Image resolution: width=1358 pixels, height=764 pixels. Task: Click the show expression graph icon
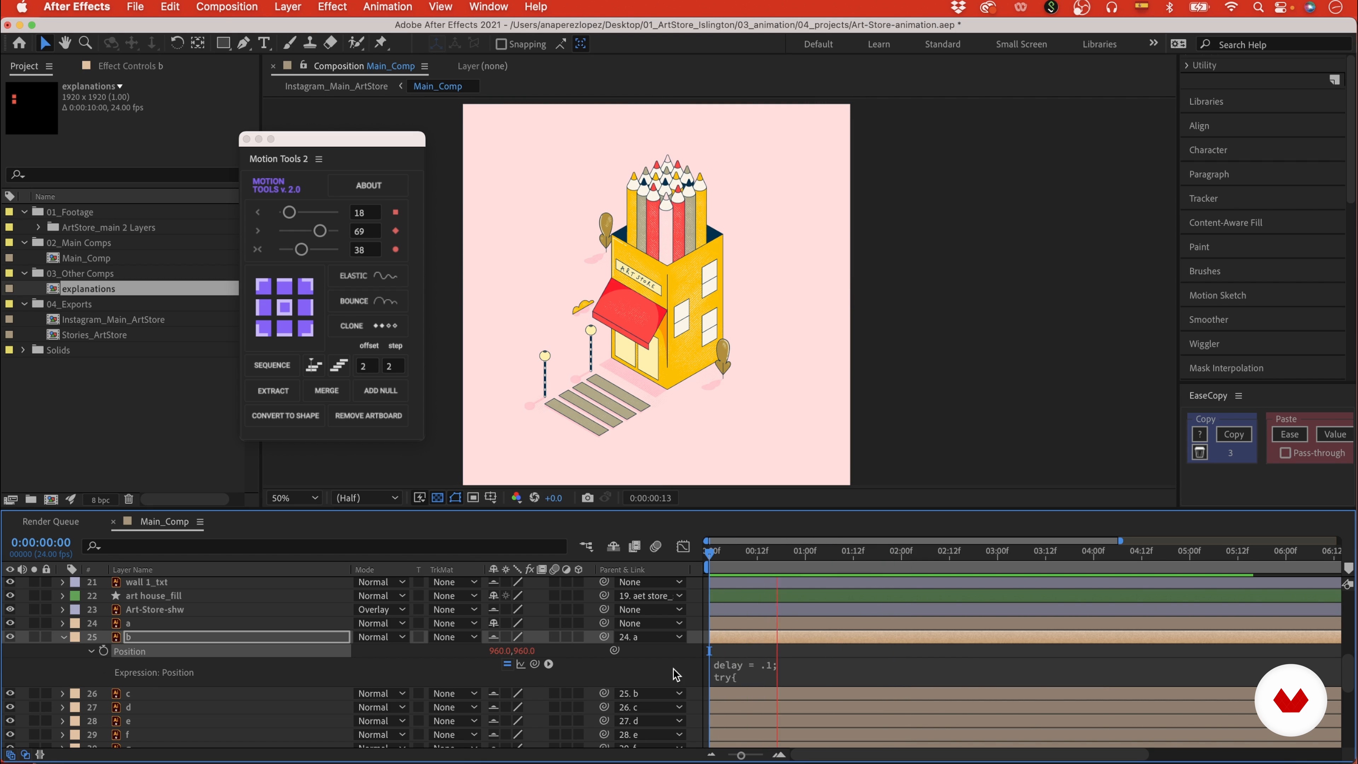click(x=521, y=664)
